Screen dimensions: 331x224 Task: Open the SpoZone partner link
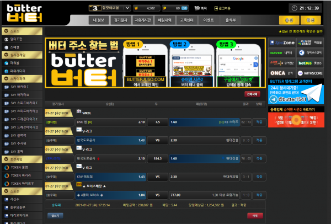tap(281, 42)
